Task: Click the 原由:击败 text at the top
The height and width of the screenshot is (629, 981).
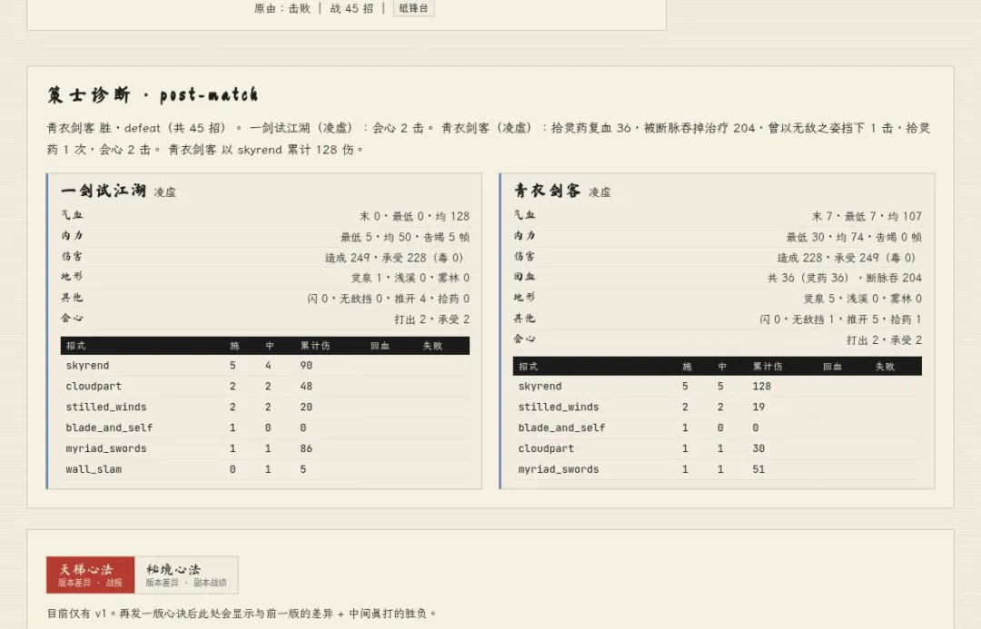Action: click(x=282, y=9)
